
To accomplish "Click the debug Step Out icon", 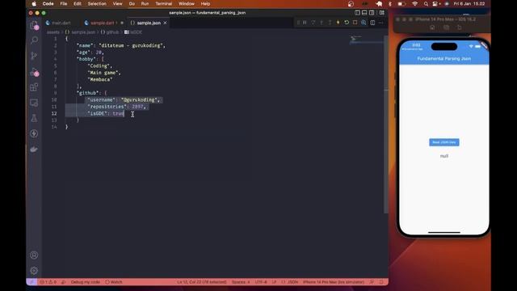I will pos(330,23).
